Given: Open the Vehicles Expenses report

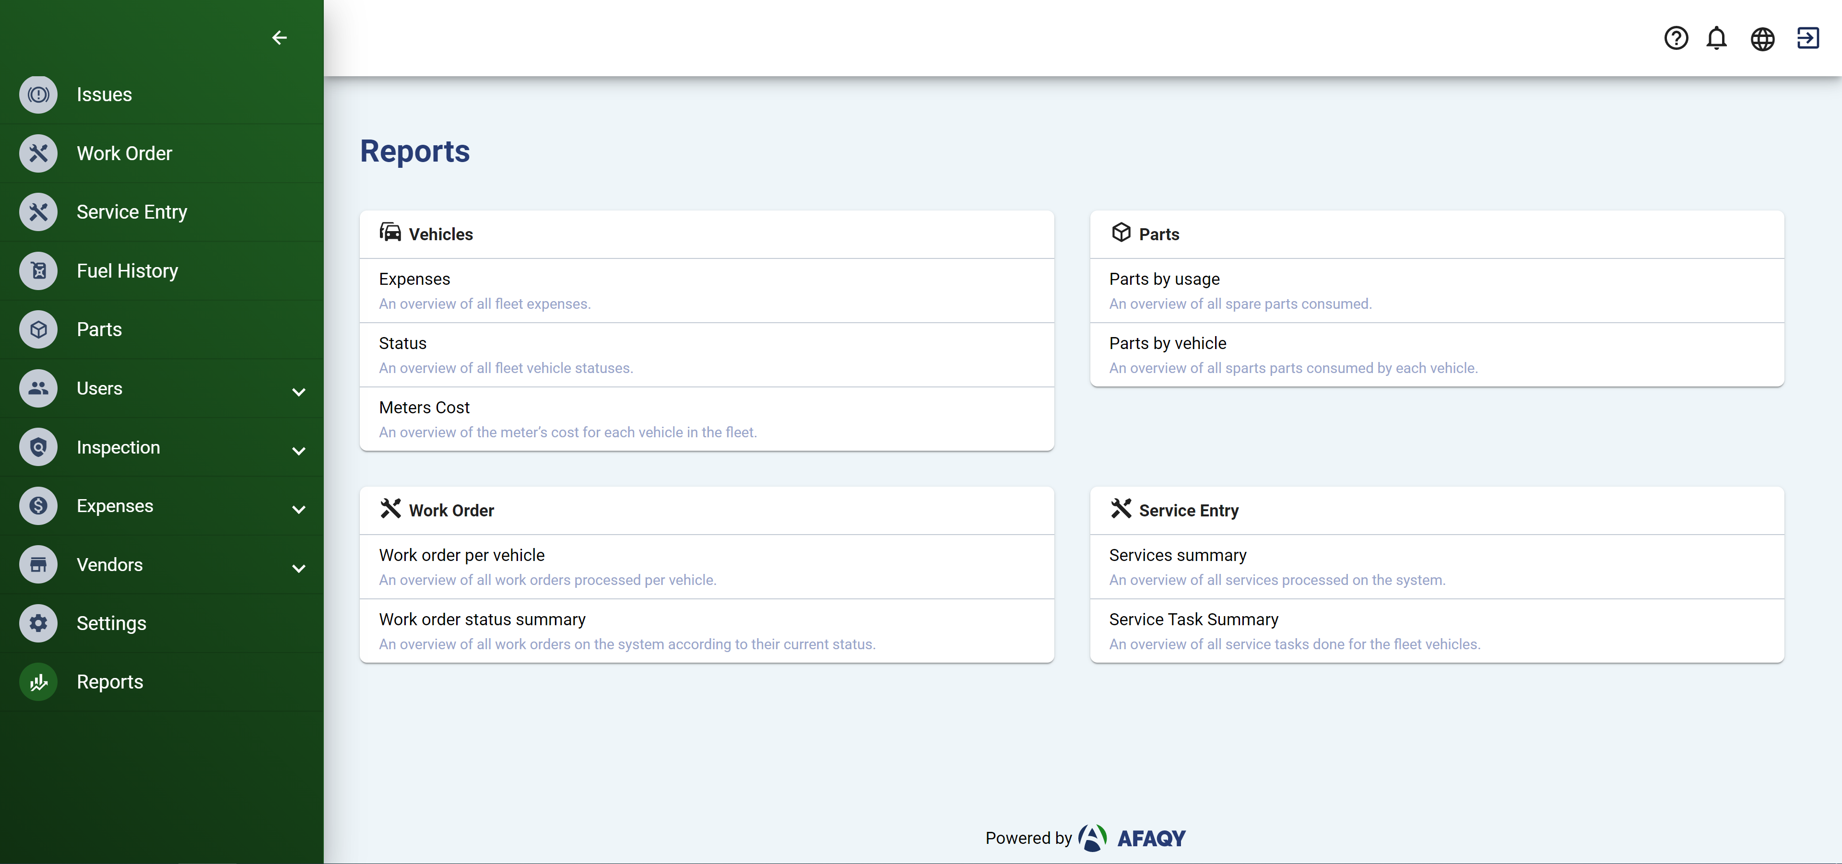Looking at the screenshot, I should 707,291.
